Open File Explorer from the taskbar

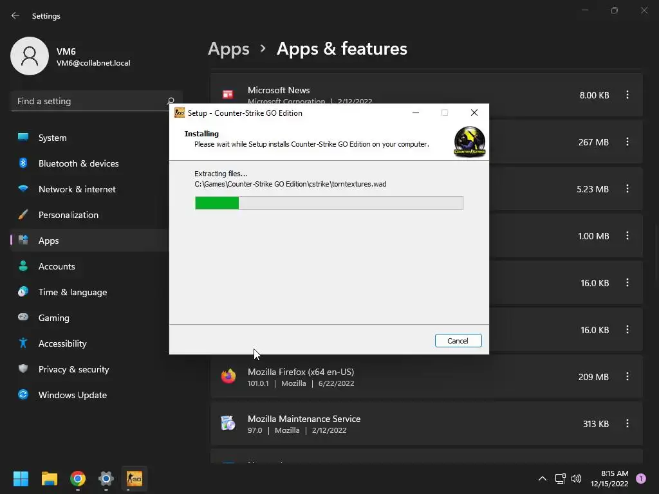click(49, 479)
